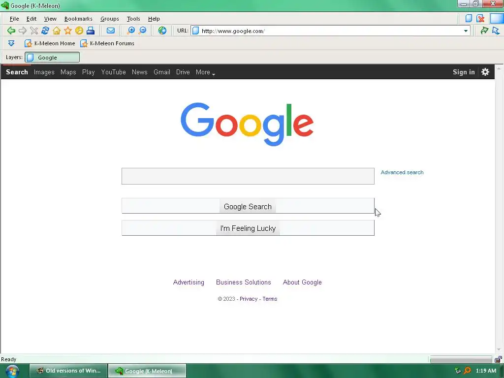
Task: Expand the bookmarks toolbar chevron arrow
Action: (x=11, y=43)
